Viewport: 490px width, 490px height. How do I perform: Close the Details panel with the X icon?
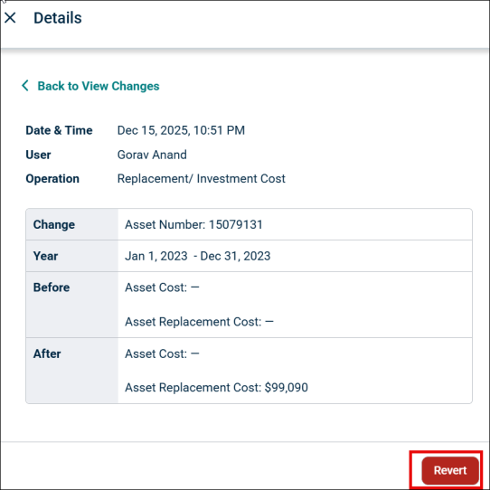point(10,18)
